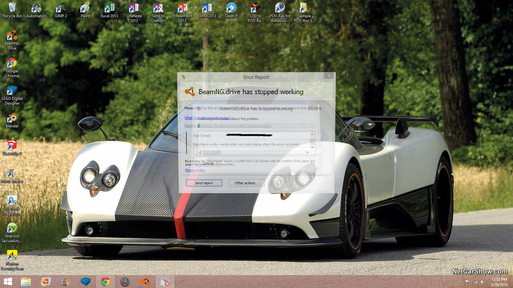The width and height of the screenshot is (513, 288).
Task: Switch to the error report taskbar item
Action: click(x=165, y=282)
